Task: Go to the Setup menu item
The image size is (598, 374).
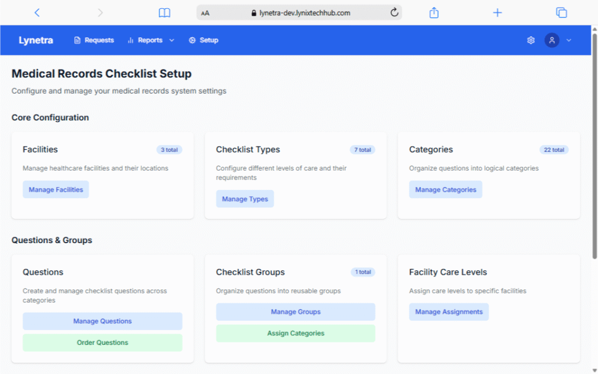Action: point(203,40)
